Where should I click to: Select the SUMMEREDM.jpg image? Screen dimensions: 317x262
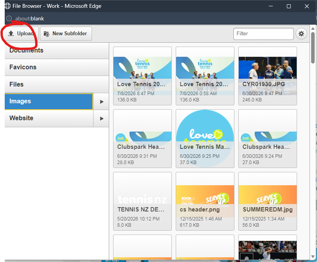[x=268, y=201]
